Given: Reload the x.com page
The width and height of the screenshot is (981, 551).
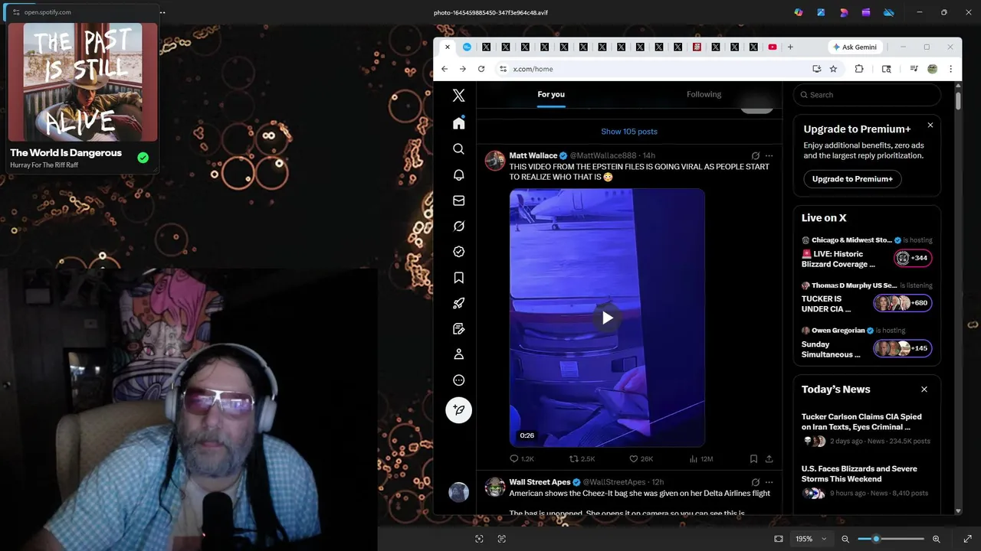Looking at the screenshot, I should click(481, 69).
